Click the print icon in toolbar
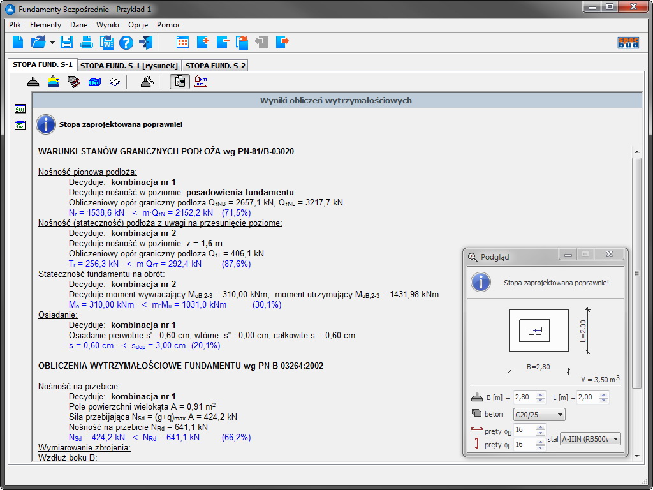Viewport: 653px width, 490px height. 87,43
